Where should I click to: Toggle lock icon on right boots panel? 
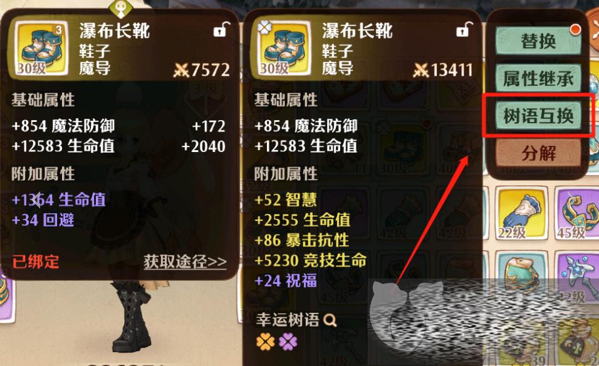[464, 30]
